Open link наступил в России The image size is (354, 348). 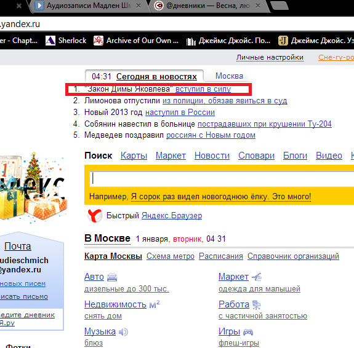tap(180, 112)
